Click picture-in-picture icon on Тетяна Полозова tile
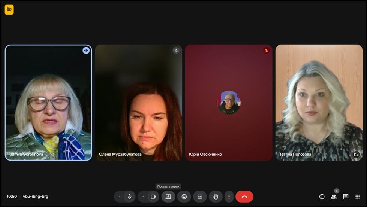367x207 pixels. (356, 154)
